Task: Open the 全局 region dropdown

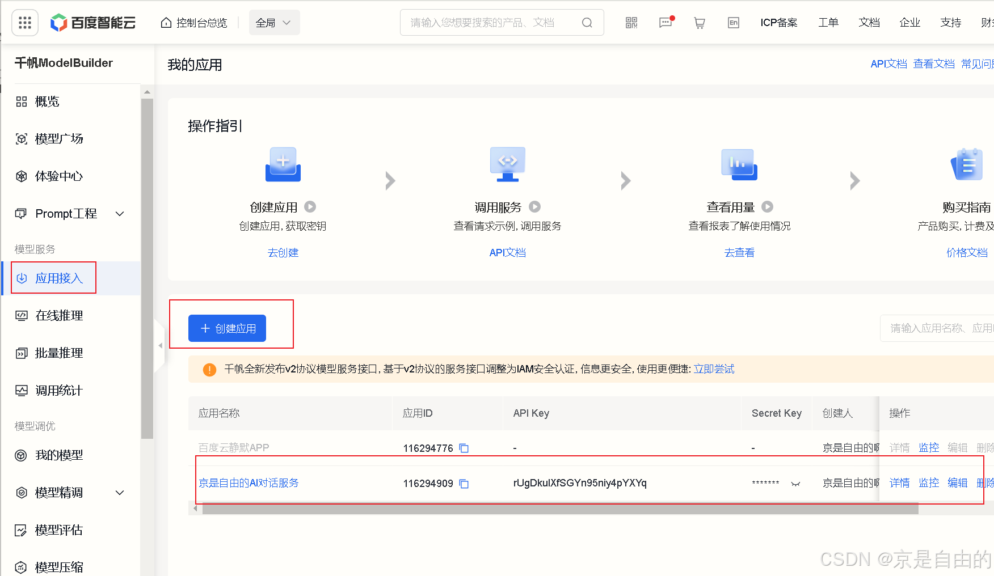Action: coord(274,23)
